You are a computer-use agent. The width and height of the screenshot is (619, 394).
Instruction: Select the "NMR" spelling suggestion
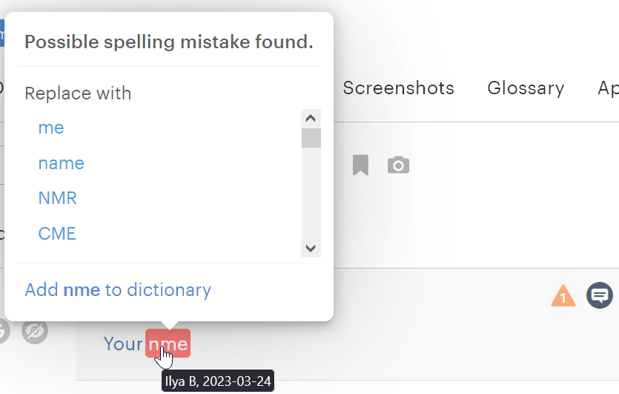[x=58, y=198]
